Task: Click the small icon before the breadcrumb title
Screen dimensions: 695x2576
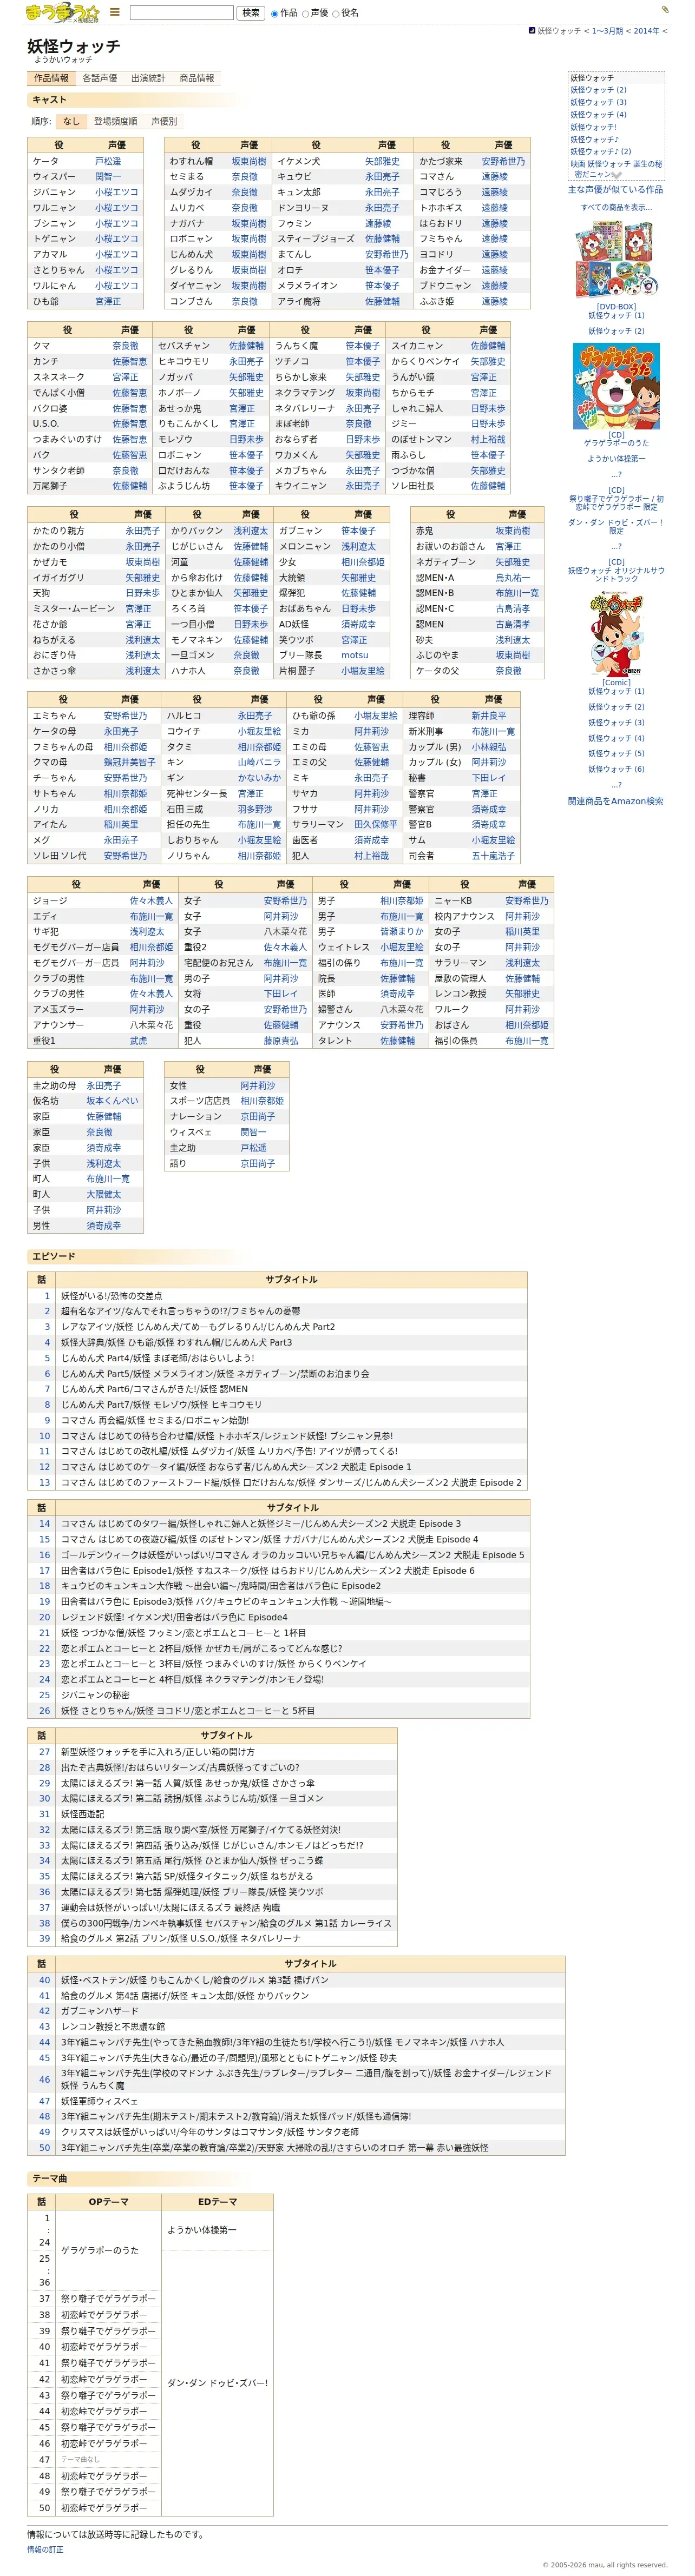Action: [x=532, y=31]
